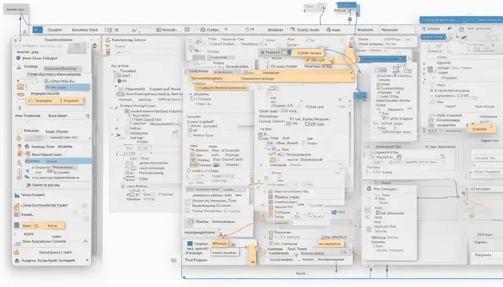
Task: Click the orange hand icon below the left panel's radio circle
Action: (x=19, y=138)
